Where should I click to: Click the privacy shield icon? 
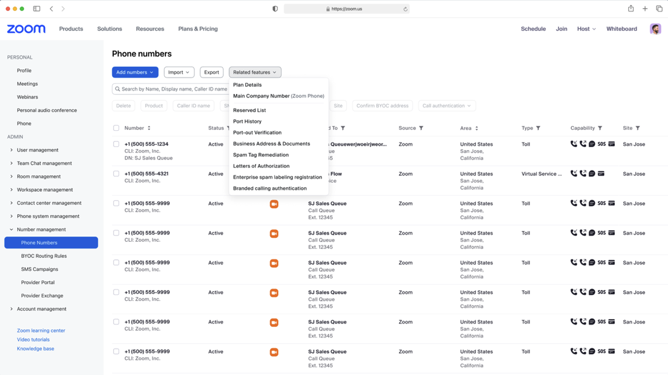pos(275,9)
